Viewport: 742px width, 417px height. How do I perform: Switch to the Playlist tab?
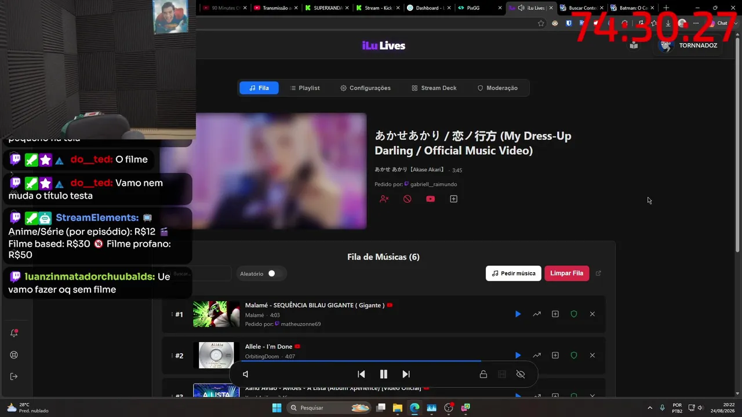(x=305, y=88)
